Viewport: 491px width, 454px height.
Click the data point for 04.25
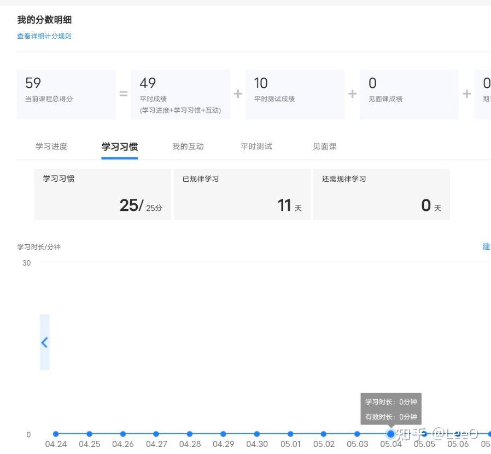(89, 434)
